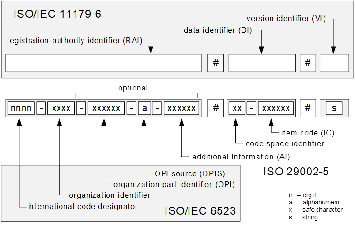Click the 's' version string box
The height and width of the screenshot is (225, 355).
(x=334, y=108)
